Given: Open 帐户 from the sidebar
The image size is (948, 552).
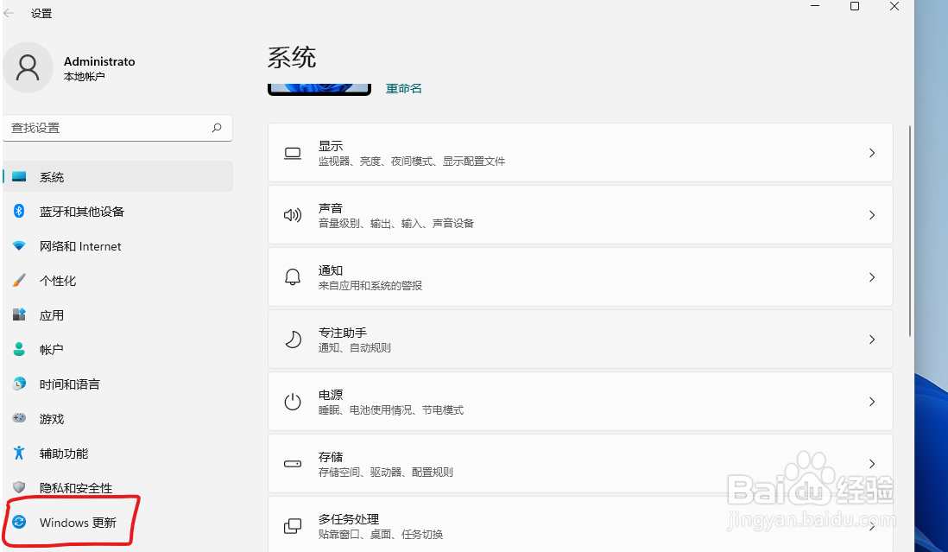Looking at the screenshot, I should click(52, 349).
